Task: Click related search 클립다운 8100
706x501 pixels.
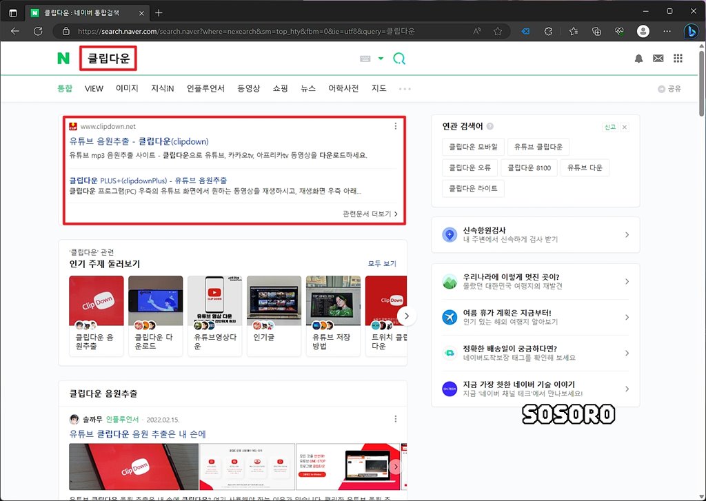Action: click(529, 167)
